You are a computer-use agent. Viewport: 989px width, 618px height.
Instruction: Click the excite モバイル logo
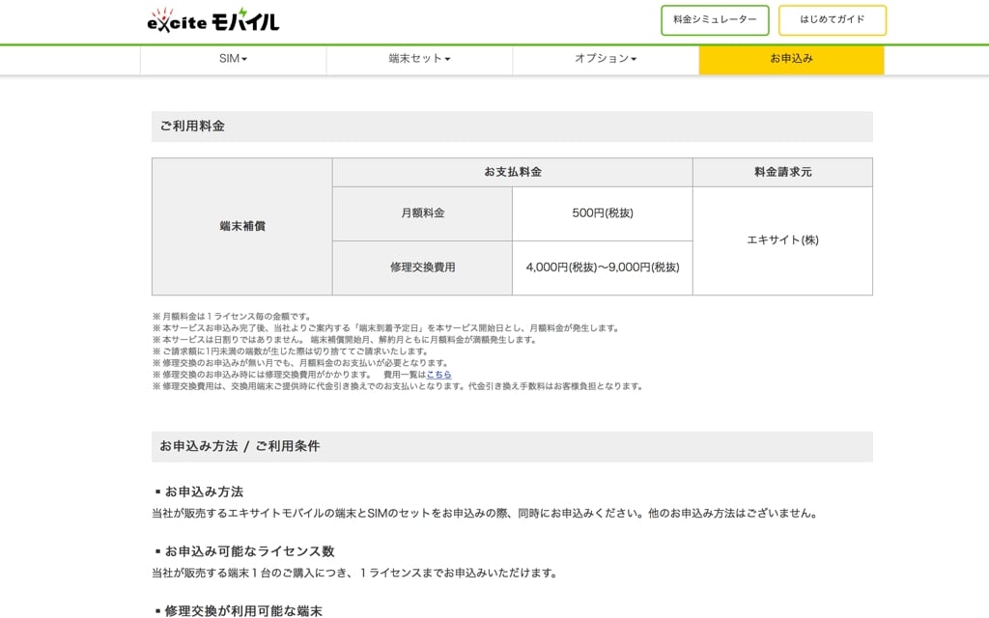[x=213, y=21]
